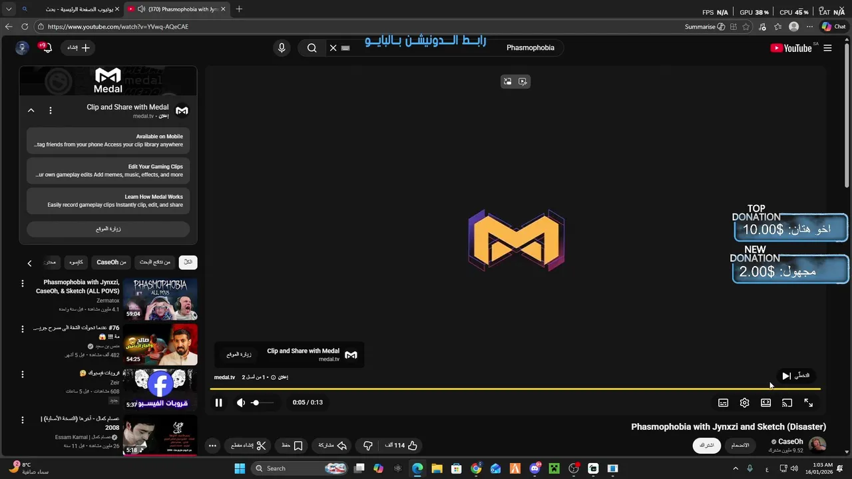The image size is (852, 479).
Task: Open a new browser tab
Action: coord(239,9)
